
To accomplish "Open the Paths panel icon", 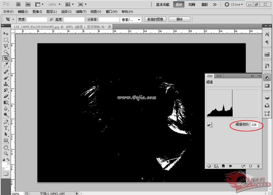I will pos(267,114).
